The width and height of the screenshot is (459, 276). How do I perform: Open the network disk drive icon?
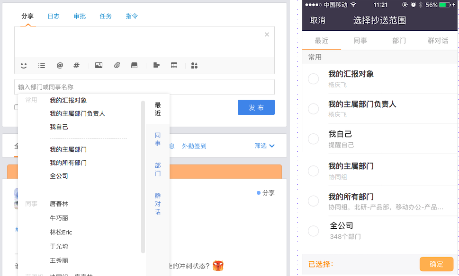pyautogui.click(x=134, y=65)
